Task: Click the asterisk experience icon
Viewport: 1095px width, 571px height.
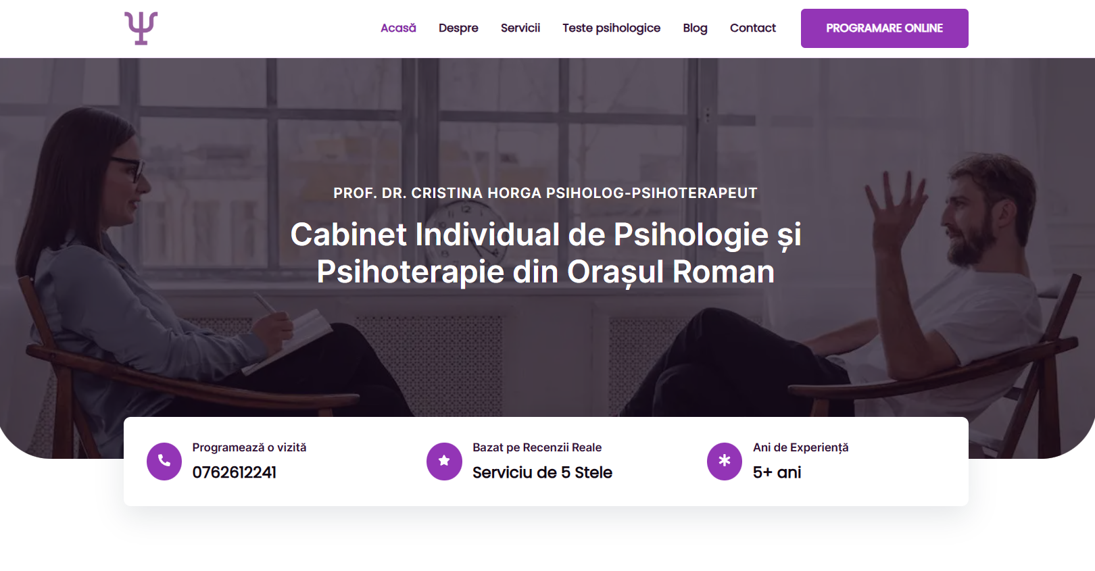Action: [x=725, y=462]
